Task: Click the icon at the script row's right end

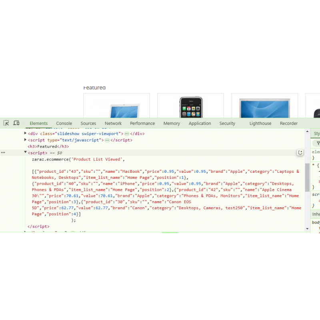Action: coord(300,153)
